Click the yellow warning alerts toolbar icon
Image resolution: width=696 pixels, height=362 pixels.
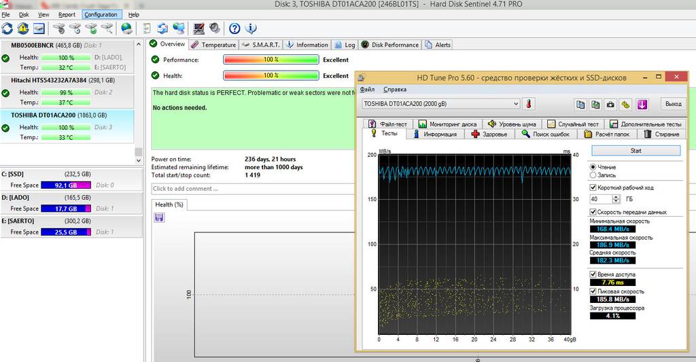pos(23,29)
